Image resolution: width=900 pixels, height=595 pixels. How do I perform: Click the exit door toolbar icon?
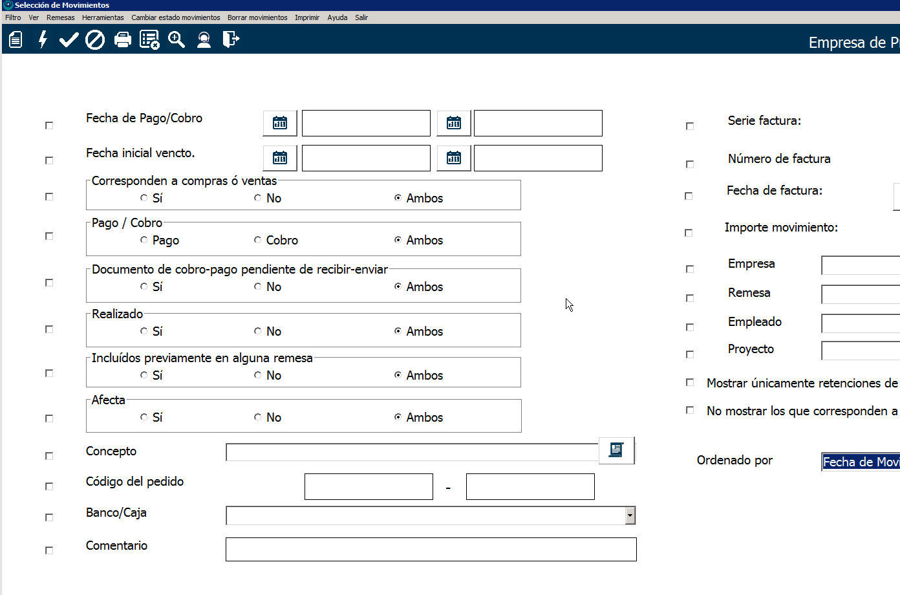[x=231, y=40]
